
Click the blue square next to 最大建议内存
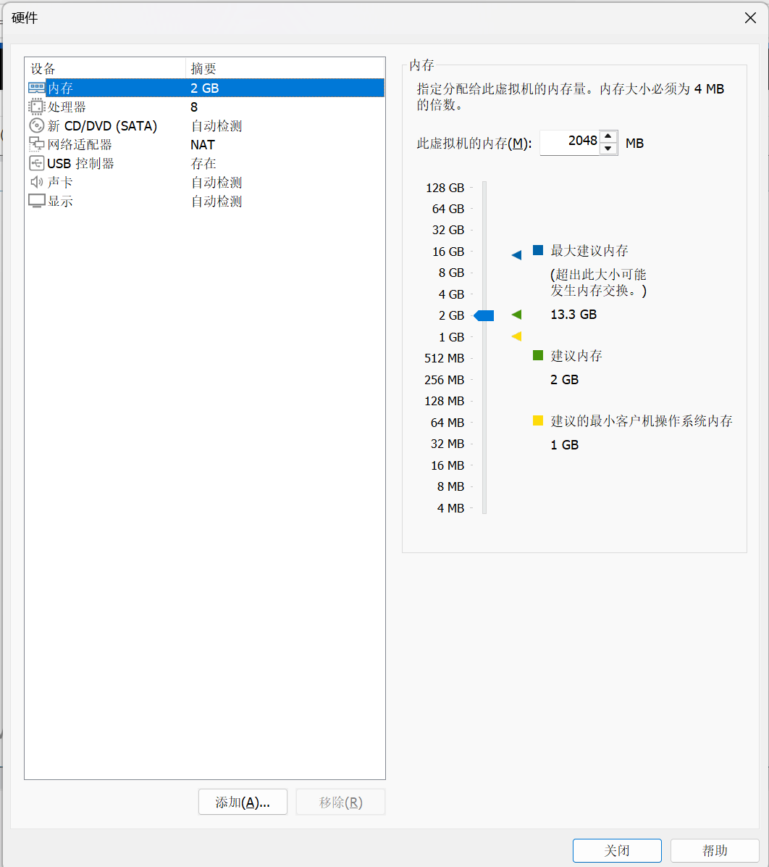[x=538, y=250]
